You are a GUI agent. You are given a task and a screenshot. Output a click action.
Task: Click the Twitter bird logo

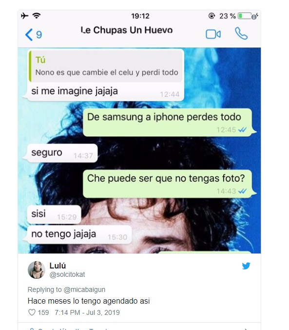(x=246, y=266)
